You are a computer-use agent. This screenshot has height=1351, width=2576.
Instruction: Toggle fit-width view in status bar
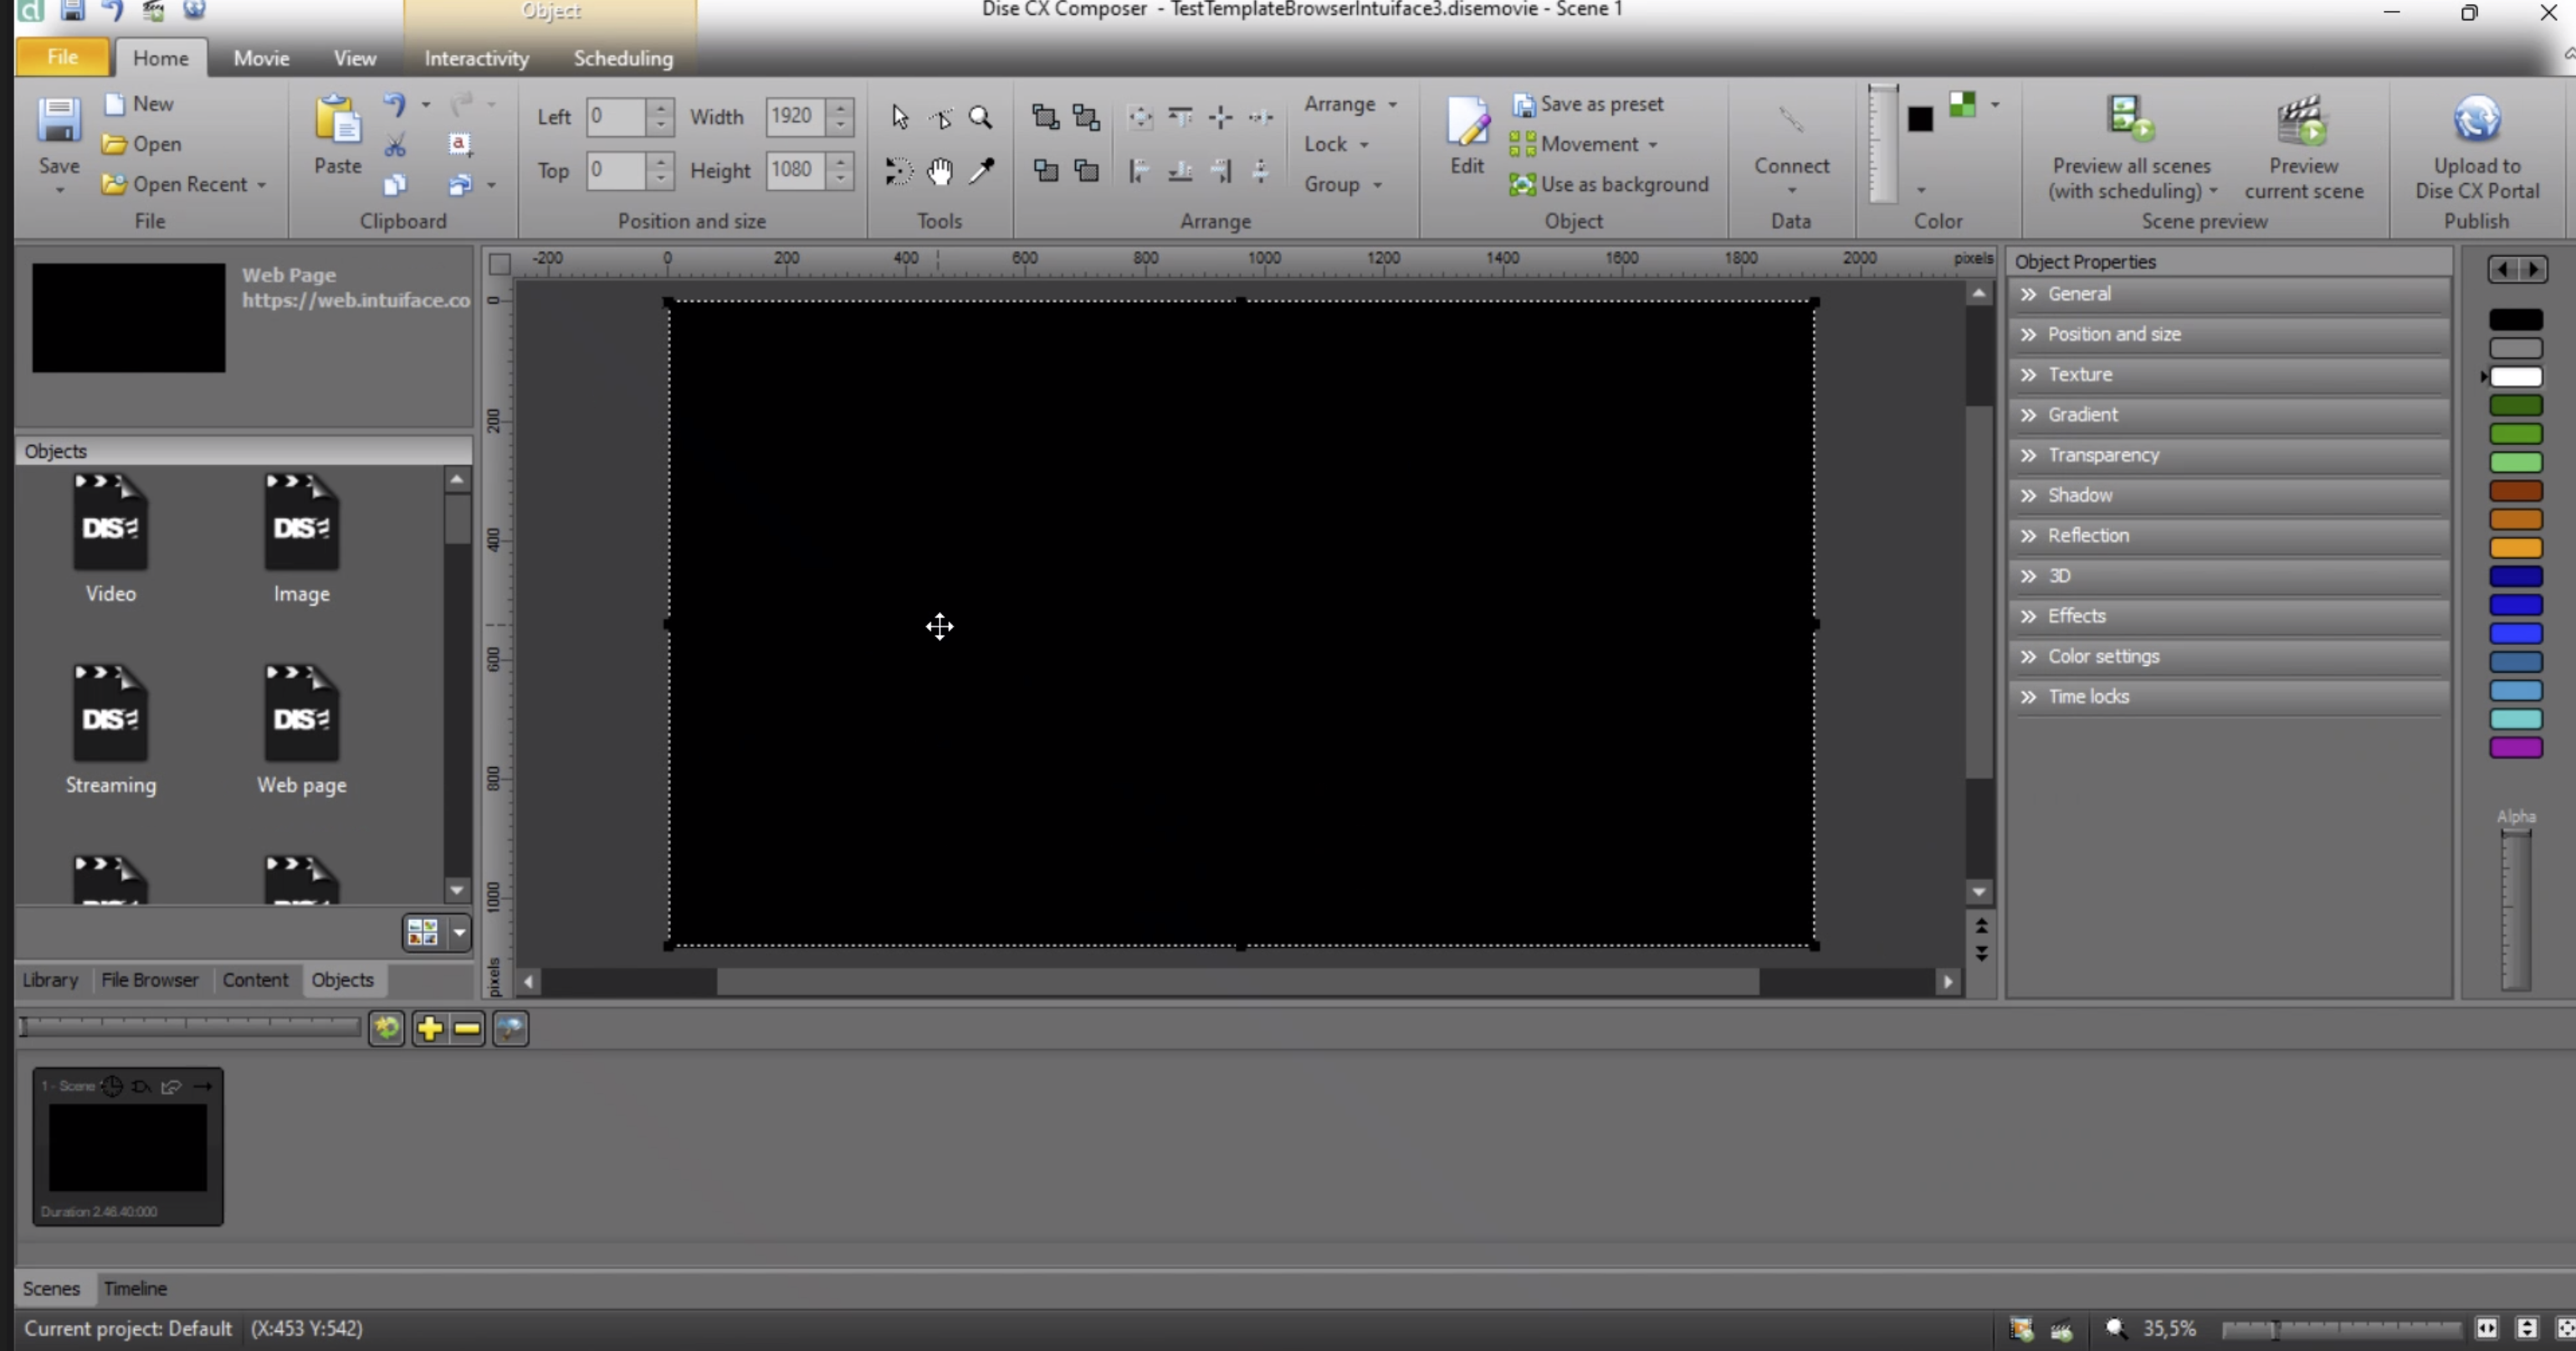[2486, 1328]
